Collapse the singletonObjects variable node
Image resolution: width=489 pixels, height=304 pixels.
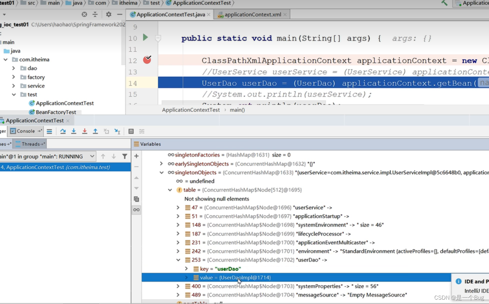pyautogui.click(x=161, y=173)
